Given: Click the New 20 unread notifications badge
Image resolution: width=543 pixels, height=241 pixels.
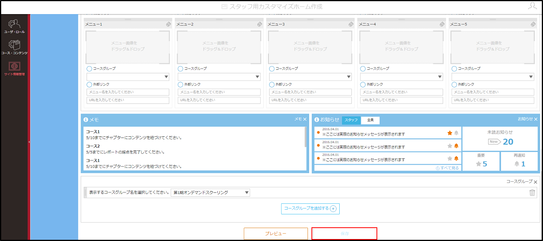Looking at the screenshot, I should click(500, 141).
